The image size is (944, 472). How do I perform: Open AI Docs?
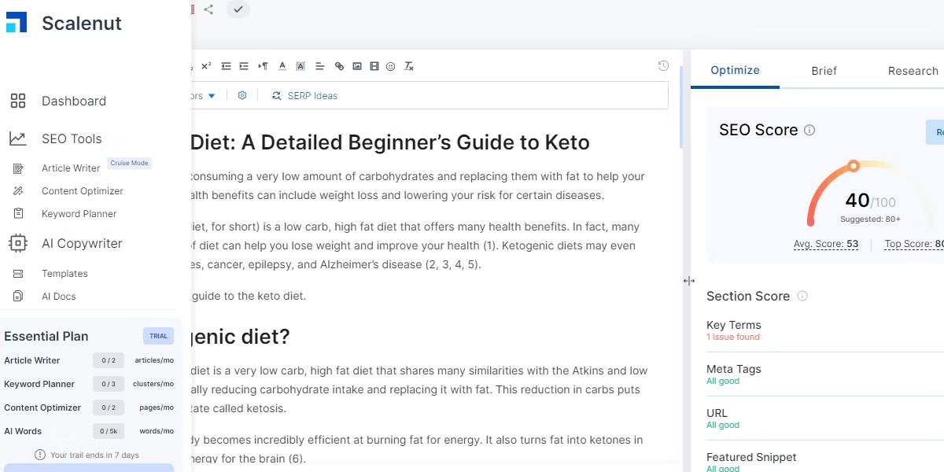(59, 297)
